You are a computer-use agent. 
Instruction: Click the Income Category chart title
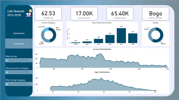[x=48, y=23]
